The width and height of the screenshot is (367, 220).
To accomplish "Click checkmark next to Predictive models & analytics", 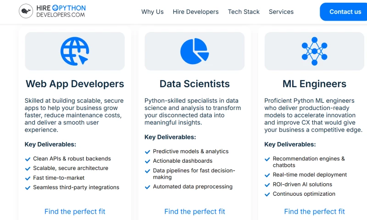I will point(148,152).
